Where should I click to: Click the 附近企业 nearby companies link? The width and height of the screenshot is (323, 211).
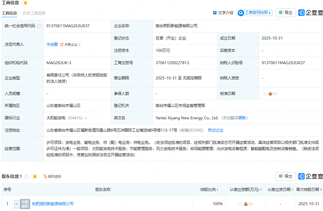pyautogui.click(x=216, y=130)
